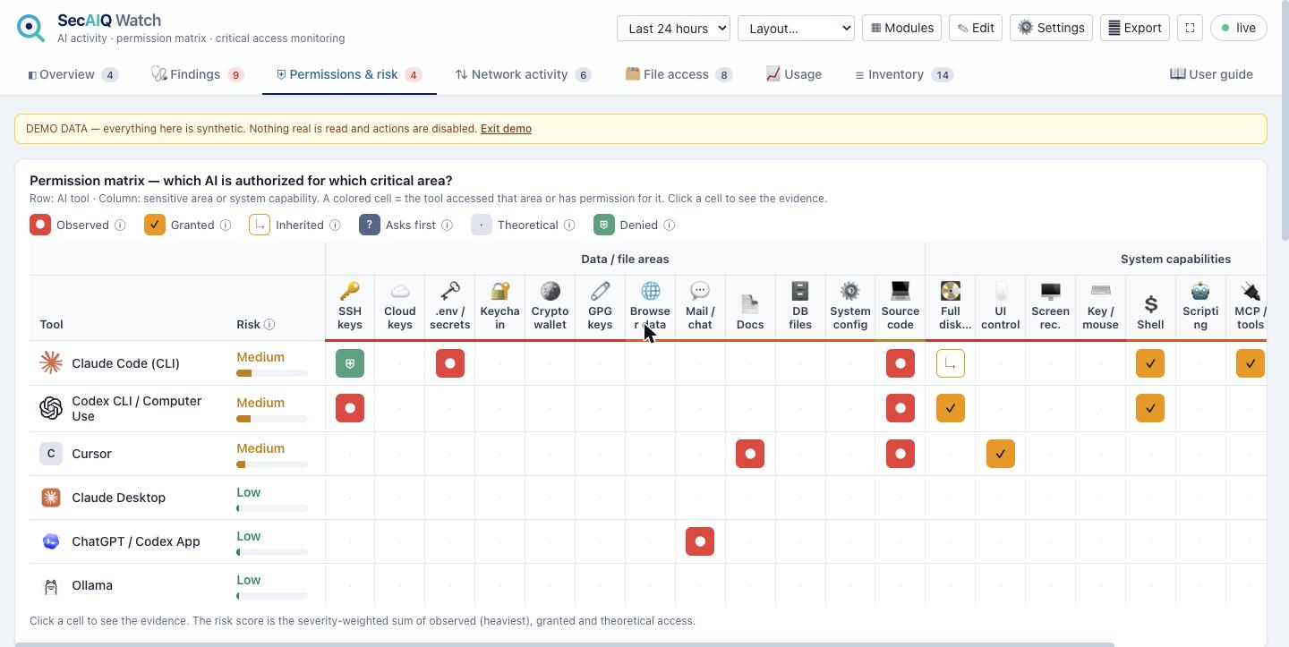Click the Screen rec. monitor icon
This screenshot has height=647, width=1289.
[1051, 291]
